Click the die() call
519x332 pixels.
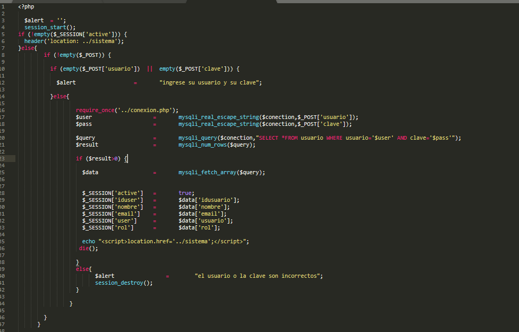[x=87, y=249]
